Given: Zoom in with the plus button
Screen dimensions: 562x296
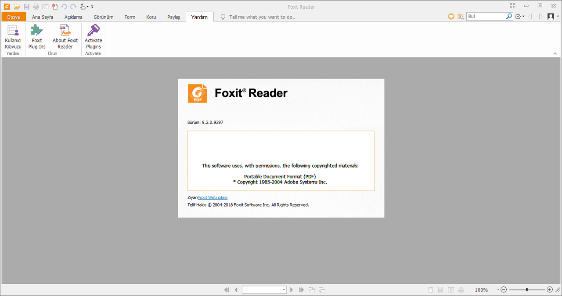Looking at the screenshot, I should point(550,290).
